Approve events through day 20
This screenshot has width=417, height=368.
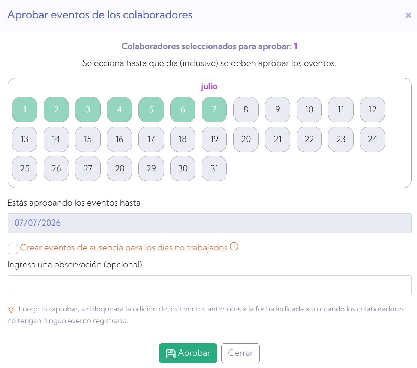click(x=246, y=139)
